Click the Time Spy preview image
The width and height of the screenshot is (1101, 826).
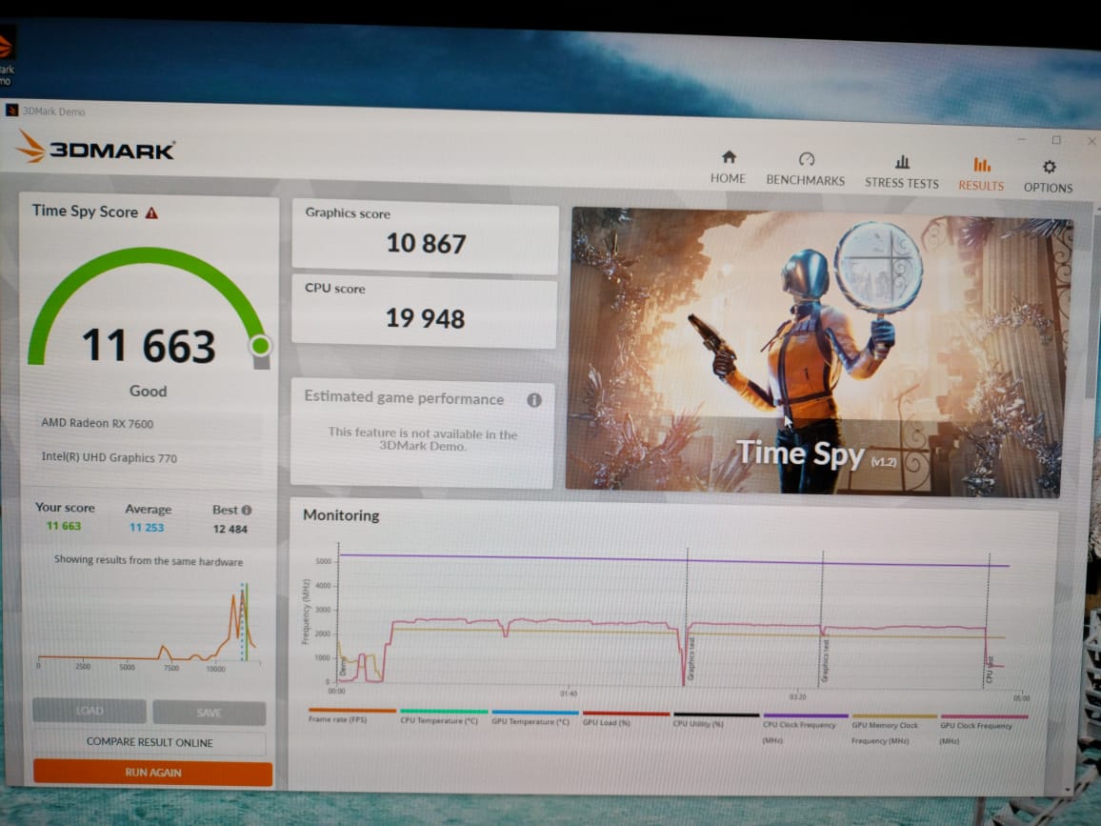pos(817,351)
